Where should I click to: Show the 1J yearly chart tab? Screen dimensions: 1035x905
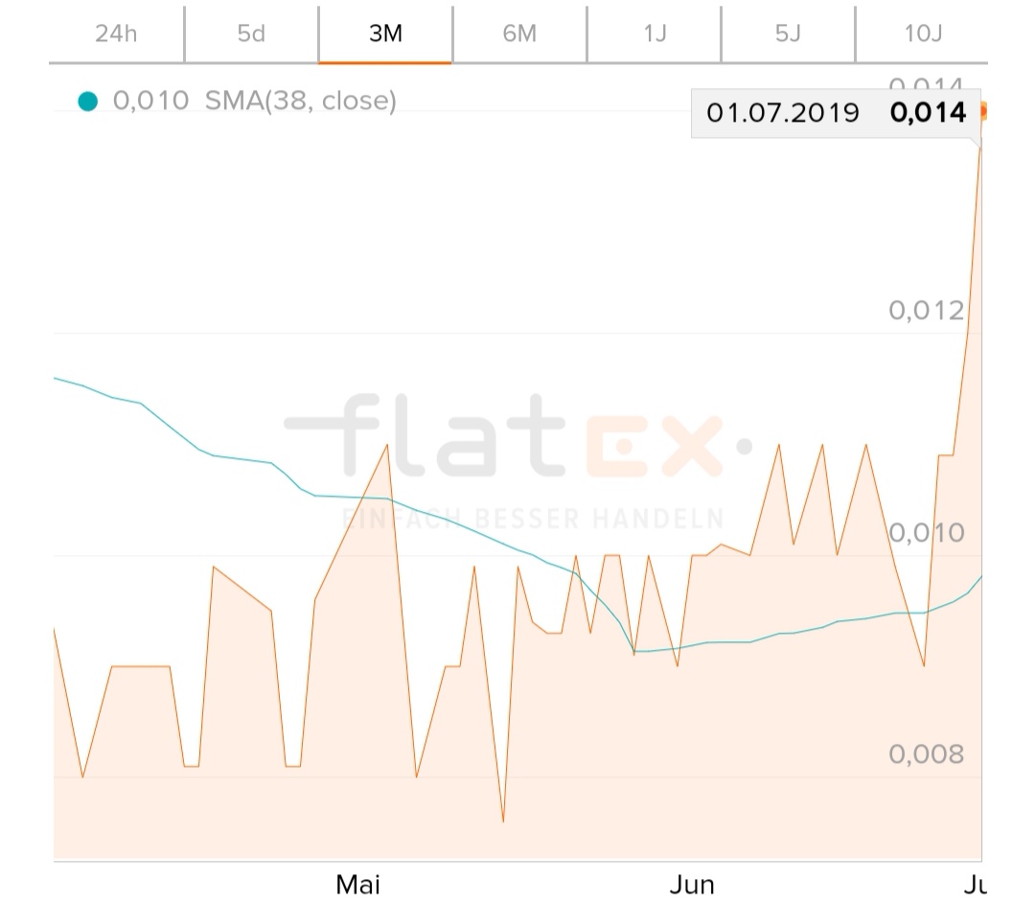(655, 34)
